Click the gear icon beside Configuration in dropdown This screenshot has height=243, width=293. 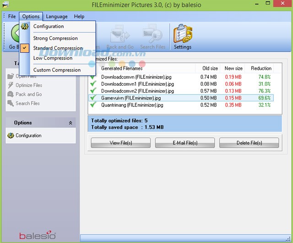24,27
